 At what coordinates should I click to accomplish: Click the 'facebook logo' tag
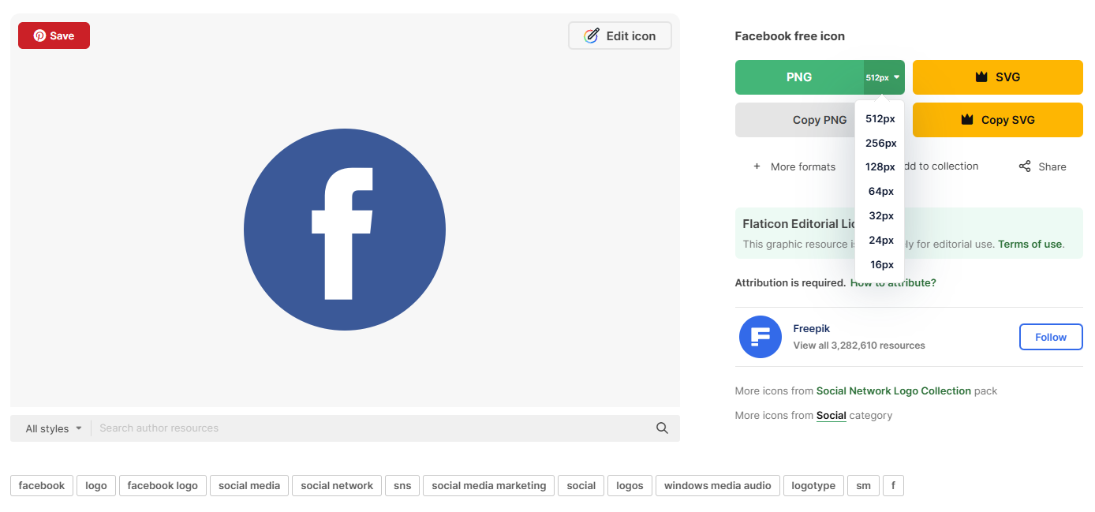[163, 486]
